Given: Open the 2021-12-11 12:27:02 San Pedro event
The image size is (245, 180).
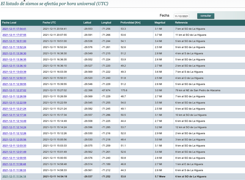Looking at the screenshot, I should coord(14,90).
